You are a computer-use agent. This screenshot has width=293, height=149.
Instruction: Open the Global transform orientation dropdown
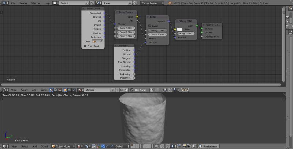coord(122,146)
